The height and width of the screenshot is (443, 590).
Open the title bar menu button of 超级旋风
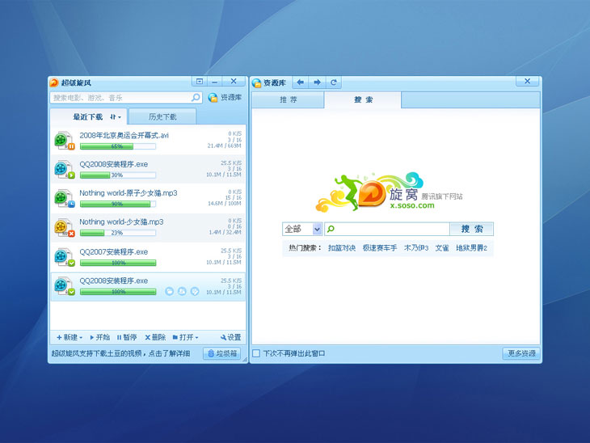coord(200,82)
